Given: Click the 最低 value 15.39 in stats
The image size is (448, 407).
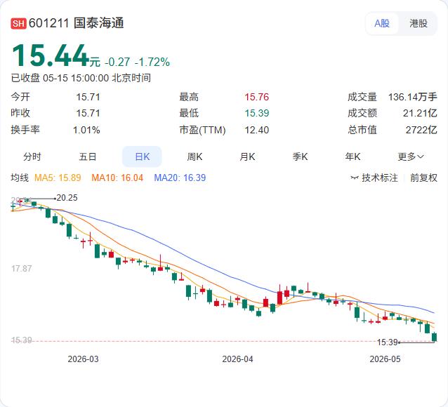Looking at the screenshot, I should [x=256, y=113].
